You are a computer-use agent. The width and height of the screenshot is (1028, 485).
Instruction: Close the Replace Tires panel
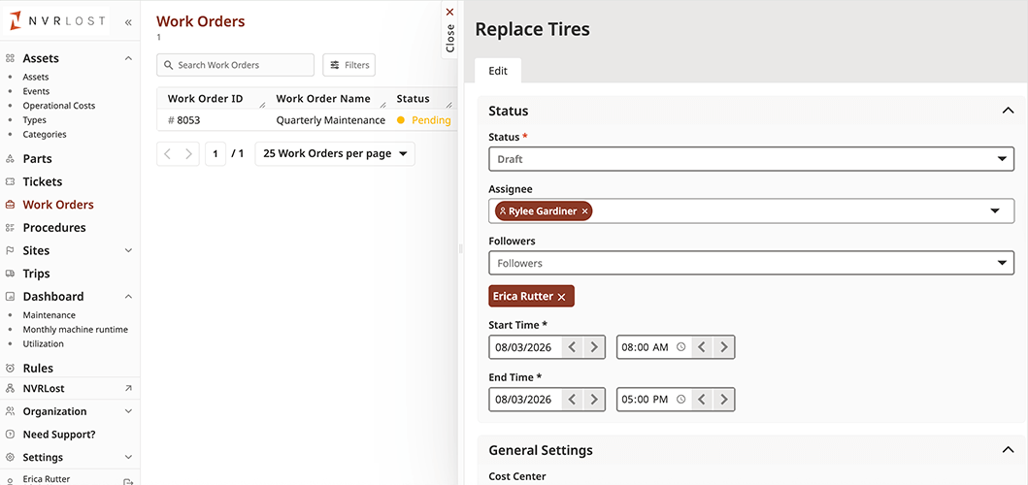pos(449,29)
